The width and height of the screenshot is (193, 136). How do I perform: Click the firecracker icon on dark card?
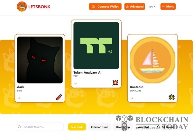[59, 97]
